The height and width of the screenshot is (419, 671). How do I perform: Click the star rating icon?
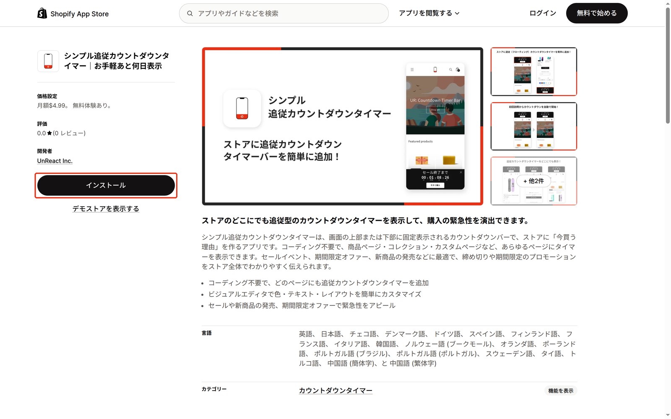(49, 133)
